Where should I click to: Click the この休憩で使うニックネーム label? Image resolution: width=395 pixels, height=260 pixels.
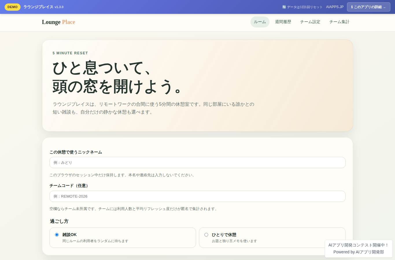[x=76, y=152]
